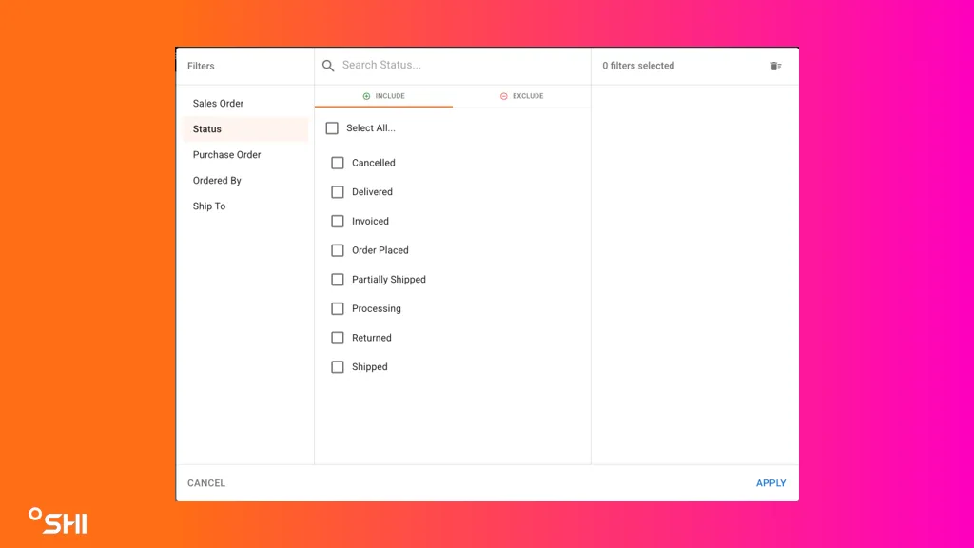This screenshot has width=974, height=548.
Task: Click the search magnifier icon
Action: [328, 66]
